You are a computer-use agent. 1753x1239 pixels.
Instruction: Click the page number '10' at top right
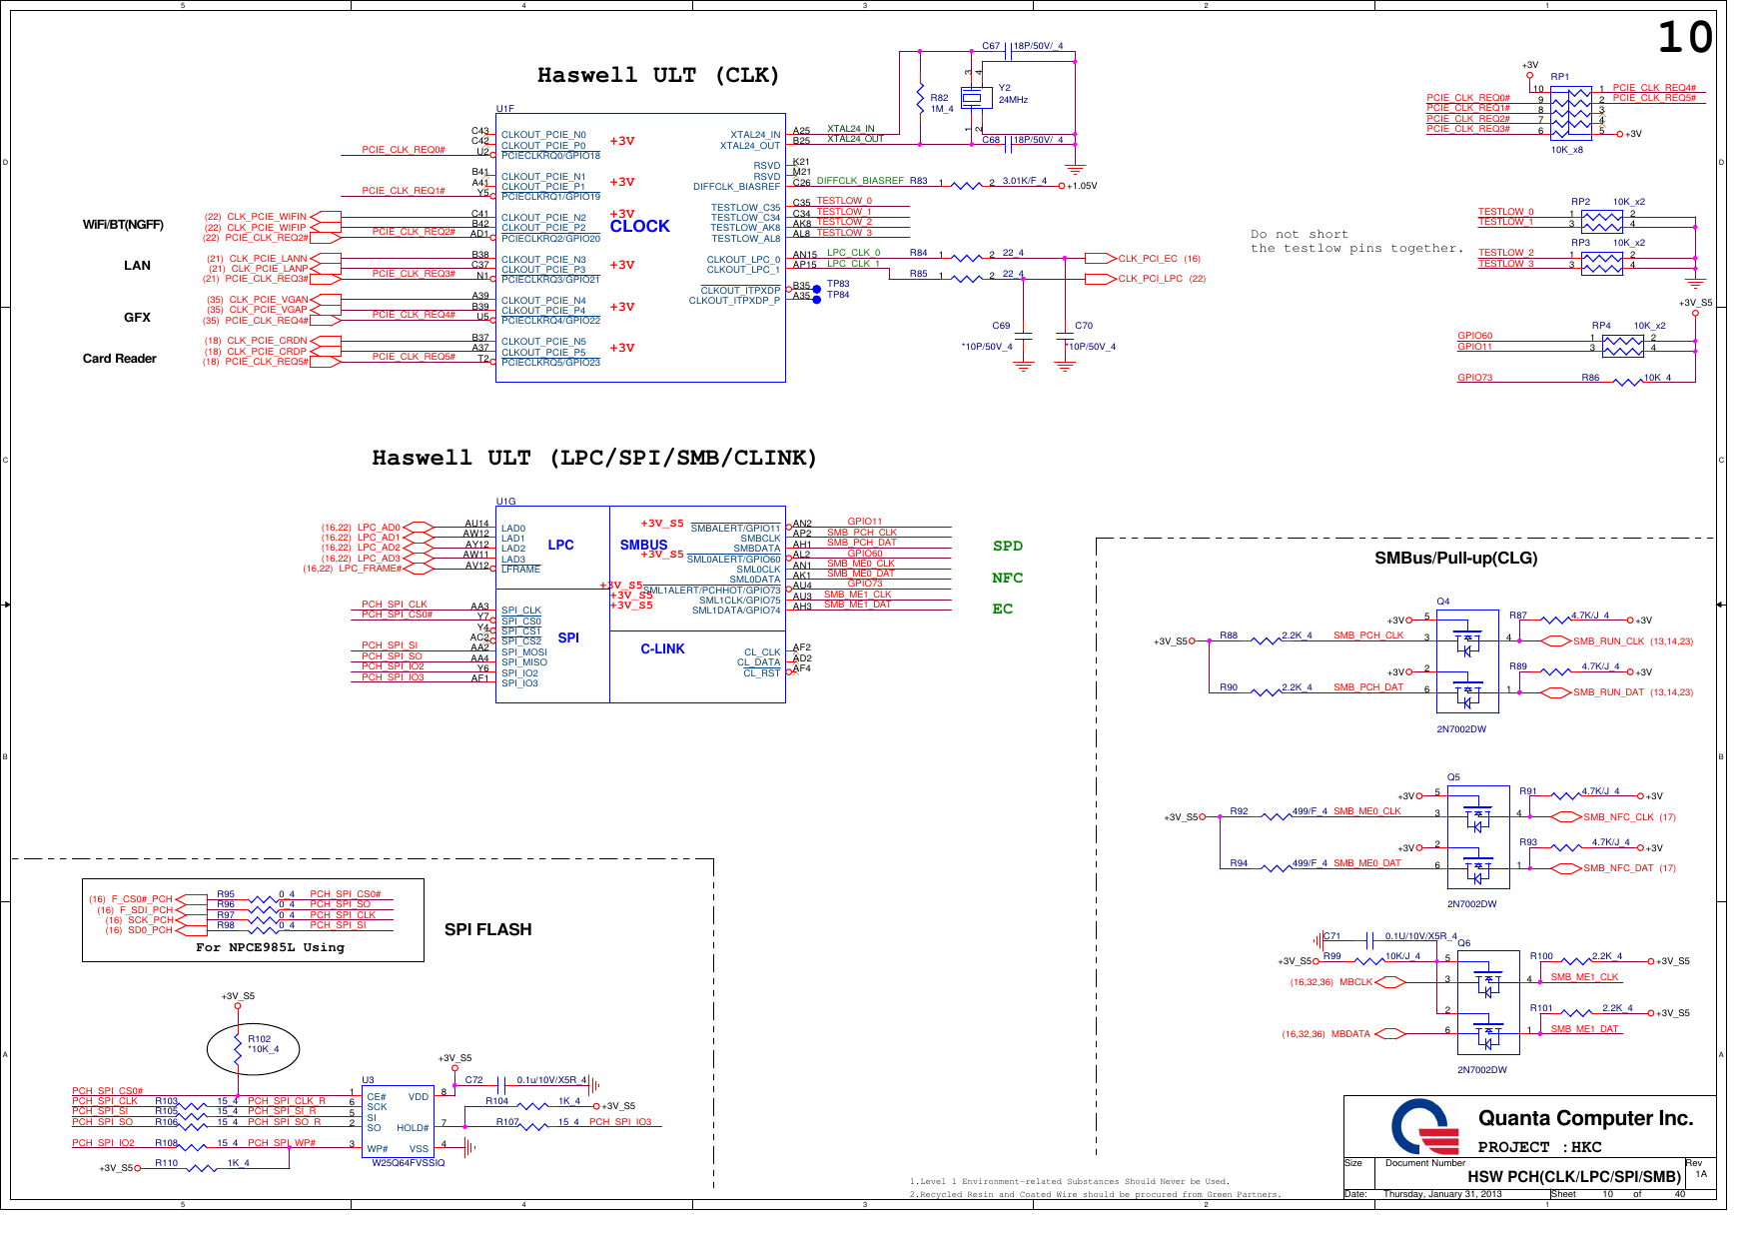click(x=1685, y=38)
